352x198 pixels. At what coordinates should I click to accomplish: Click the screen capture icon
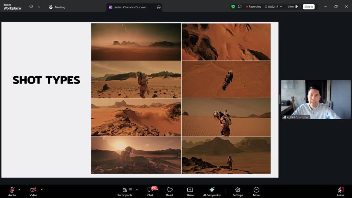tap(240, 7)
